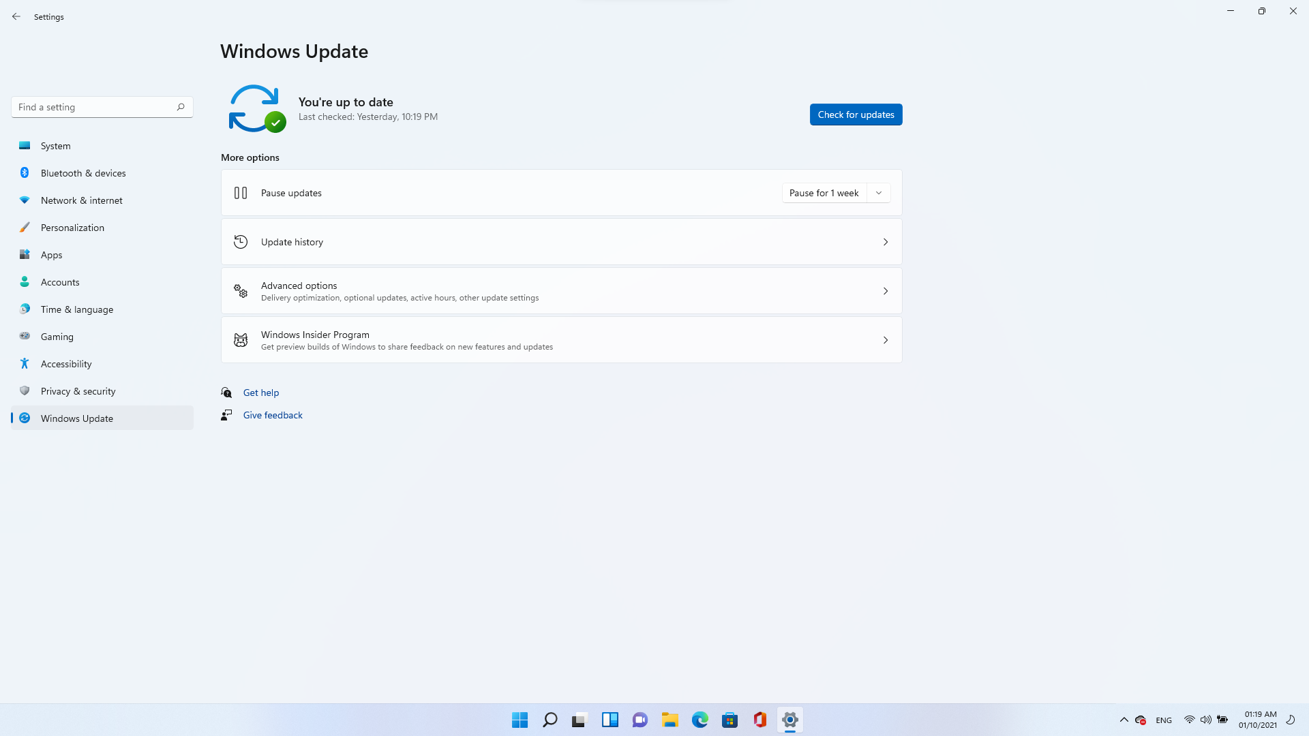Click Pause for 1 week button
1309x736 pixels.
pyautogui.click(x=824, y=193)
